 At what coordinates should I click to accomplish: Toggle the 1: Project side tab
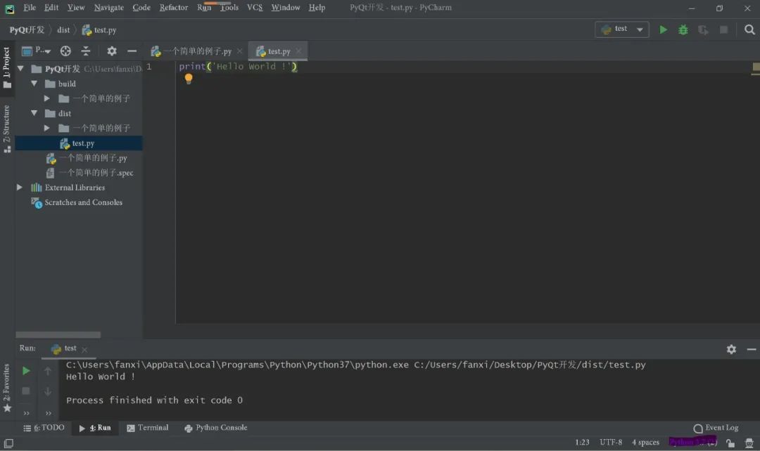[7, 67]
